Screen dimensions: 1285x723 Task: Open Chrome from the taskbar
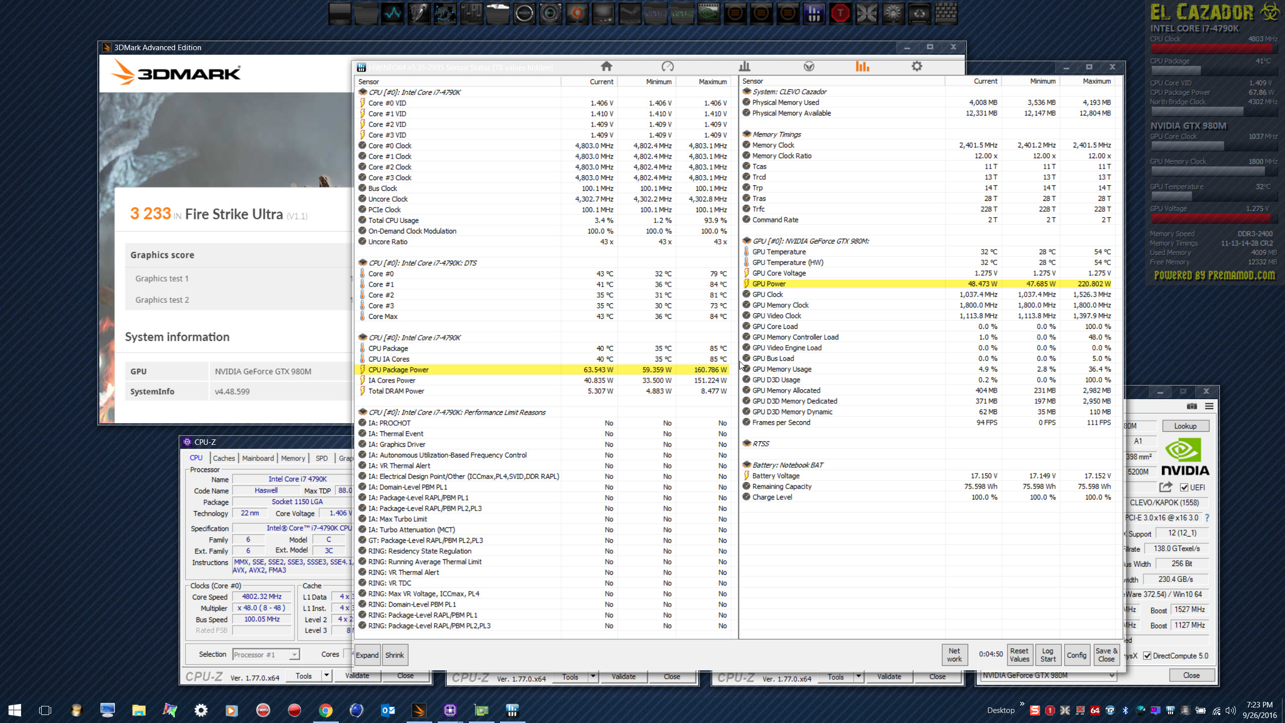pos(325,710)
